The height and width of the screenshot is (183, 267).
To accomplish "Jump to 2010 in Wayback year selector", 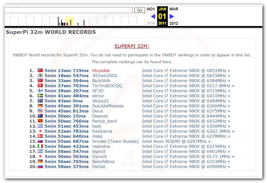I will click(151, 23).
